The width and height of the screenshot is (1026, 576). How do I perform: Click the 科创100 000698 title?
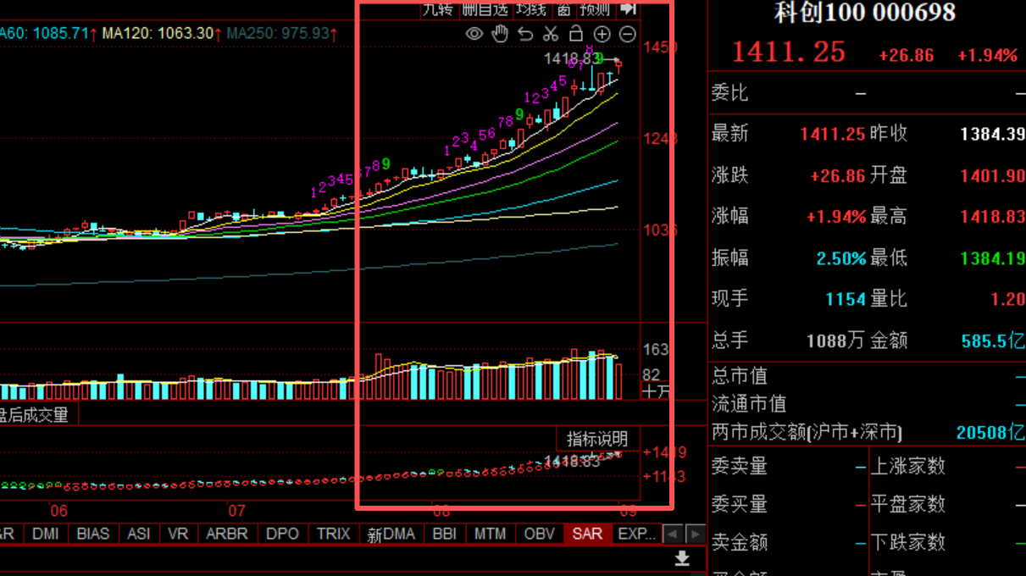pyautogui.click(x=865, y=12)
